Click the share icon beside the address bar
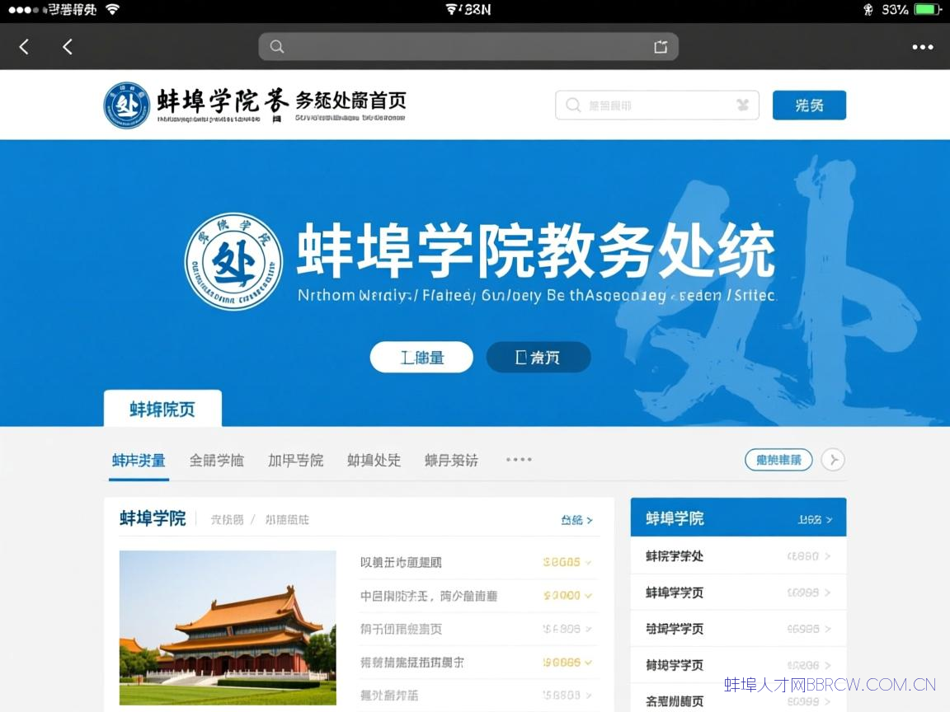Screen dimensions: 950x712 [x=660, y=46]
